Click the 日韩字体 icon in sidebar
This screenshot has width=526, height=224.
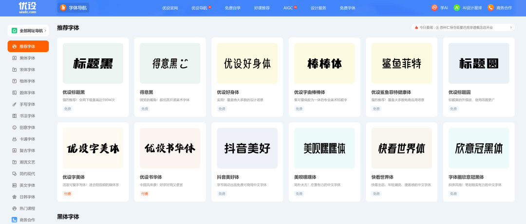(x=15, y=197)
